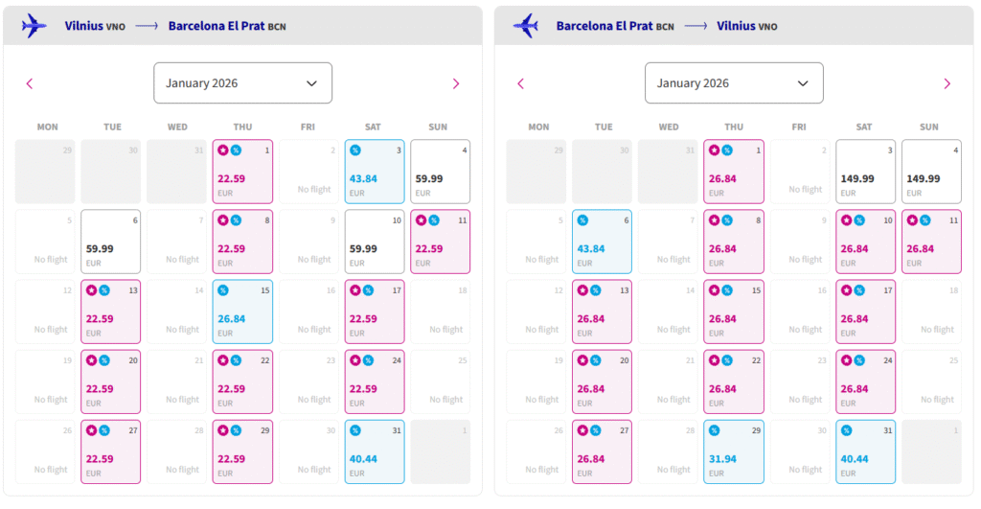Select Jan 24 return flight at 26.84 EUR

[x=865, y=382]
